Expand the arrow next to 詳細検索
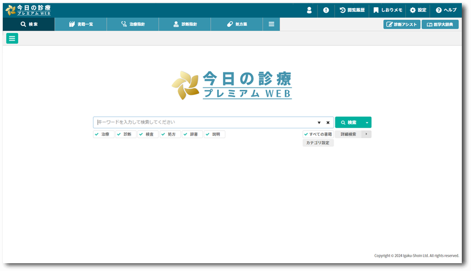Image resolution: width=471 pixels, height=271 pixels. click(366, 134)
